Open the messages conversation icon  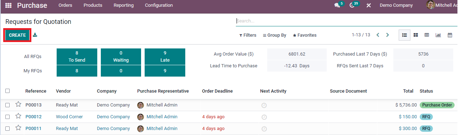pos(337,5)
